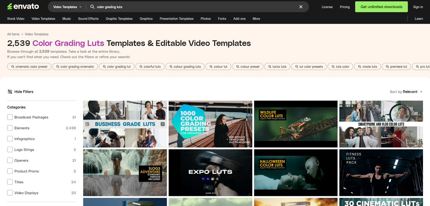Viewport: 430px width, 206px height.
Task: Select the colour preset tag
Action: [248, 67]
